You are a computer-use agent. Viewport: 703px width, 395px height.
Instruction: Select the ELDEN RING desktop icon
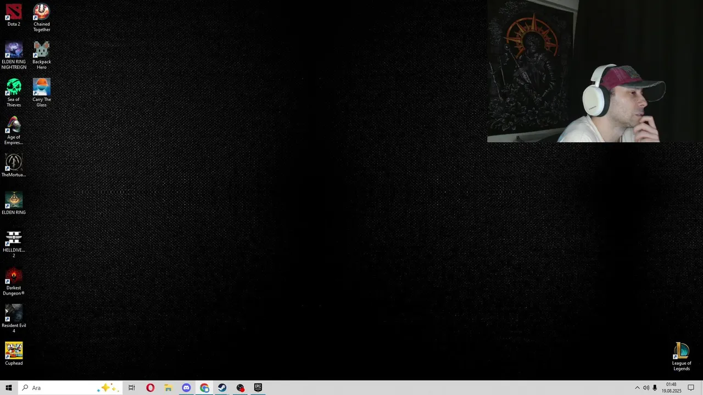[x=14, y=204]
